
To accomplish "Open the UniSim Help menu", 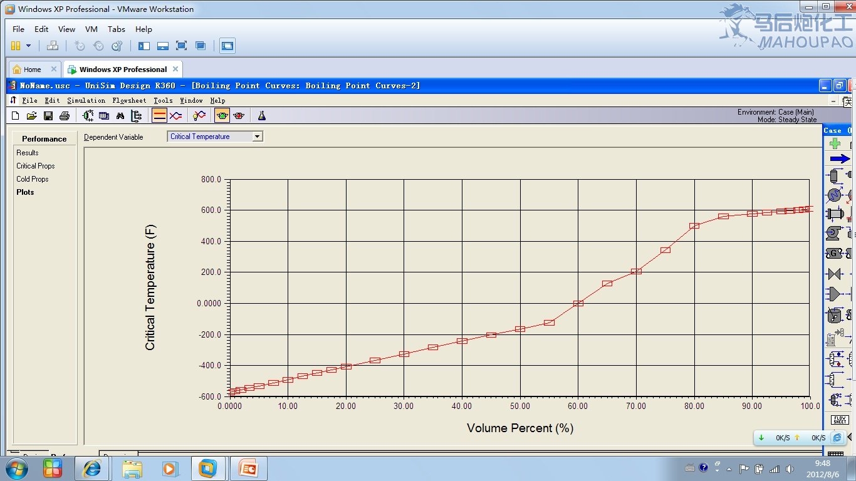I will coord(217,100).
